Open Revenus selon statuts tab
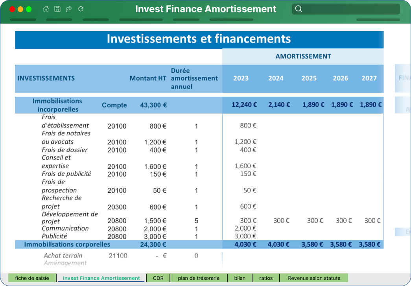 pos(314,278)
